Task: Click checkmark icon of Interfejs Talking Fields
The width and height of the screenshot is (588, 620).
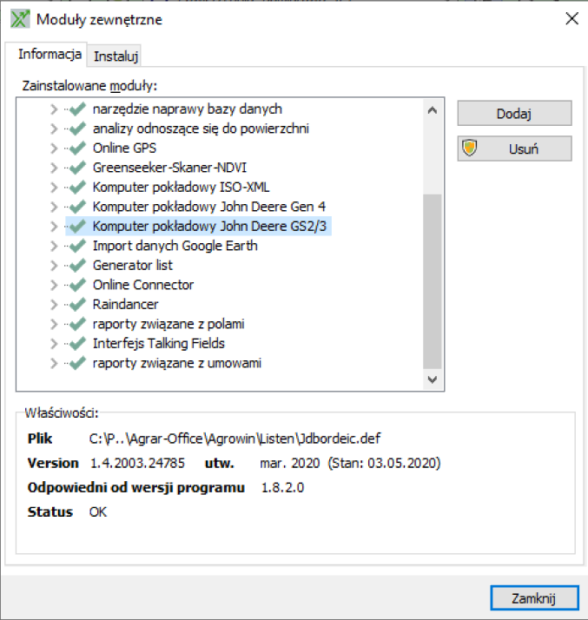Action: click(78, 344)
